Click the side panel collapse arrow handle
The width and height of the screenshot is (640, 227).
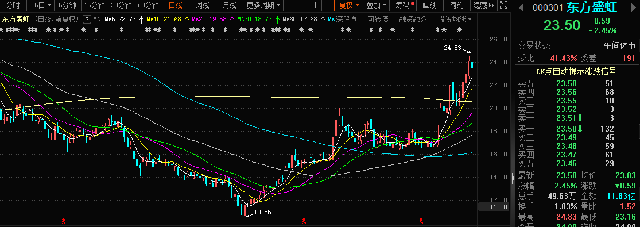click(x=513, y=178)
